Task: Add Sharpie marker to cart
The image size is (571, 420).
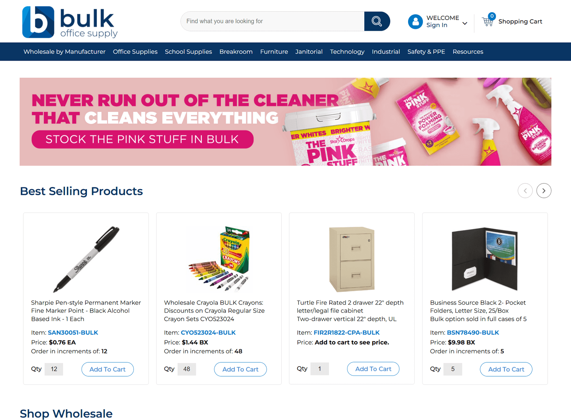Action: click(108, 369)
